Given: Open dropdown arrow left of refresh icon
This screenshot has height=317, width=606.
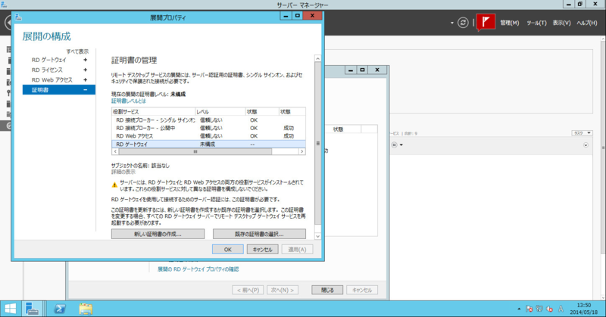Looking at the screenshot, I should [x=451, y=23].
